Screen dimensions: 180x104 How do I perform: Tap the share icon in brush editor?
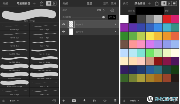point(42,3)
